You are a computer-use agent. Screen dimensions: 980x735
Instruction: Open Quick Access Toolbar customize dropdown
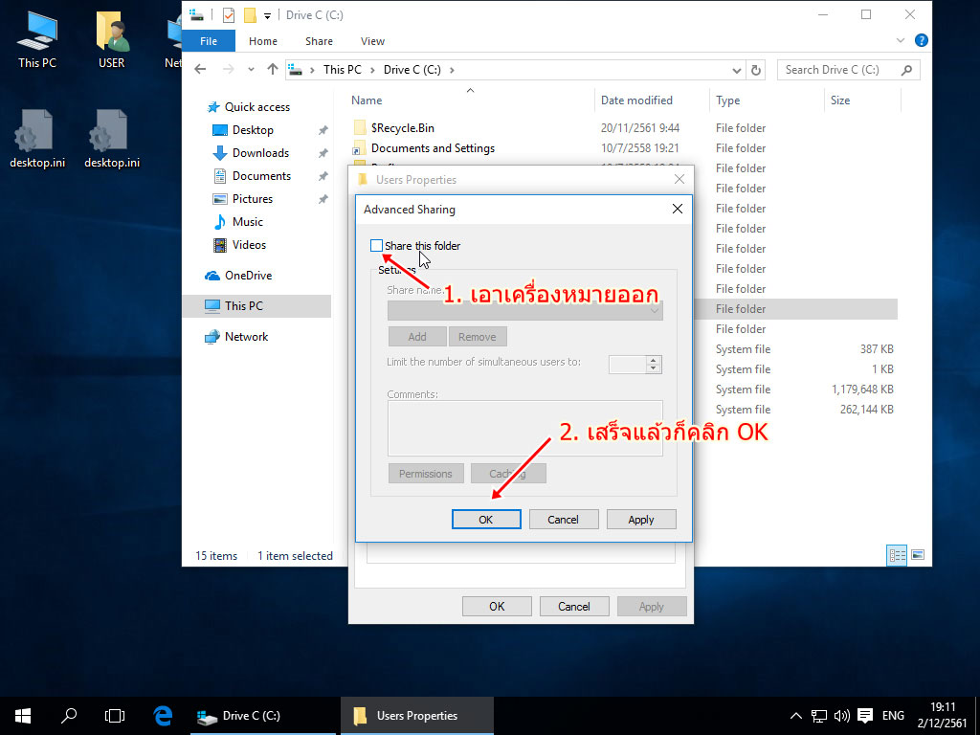[x=268, y=15]
